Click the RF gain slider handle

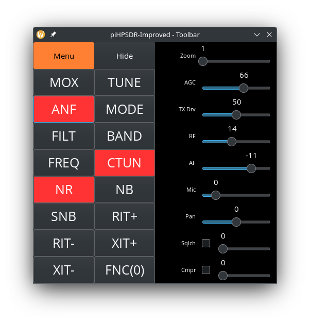point(232,142)
